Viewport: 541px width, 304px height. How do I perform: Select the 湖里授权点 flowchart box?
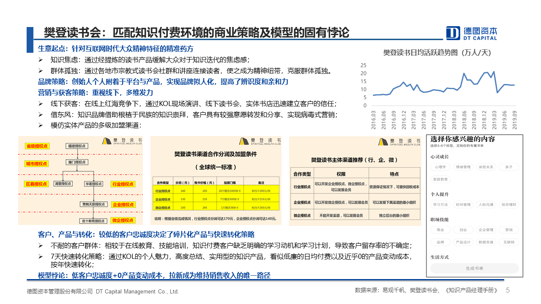[63, 184]
